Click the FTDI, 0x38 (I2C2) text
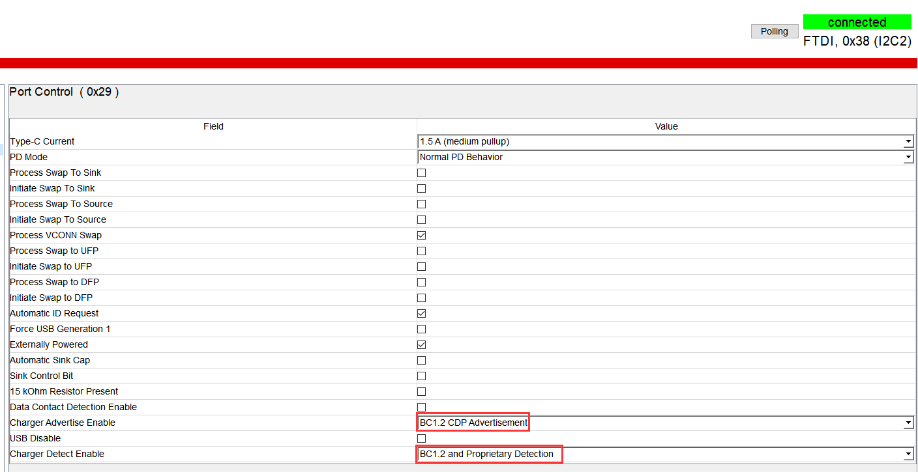 click(857, 40)
